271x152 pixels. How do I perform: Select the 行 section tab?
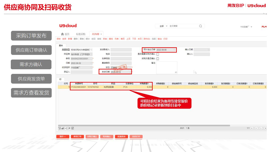pyautogui.click(x=60, y=79)
